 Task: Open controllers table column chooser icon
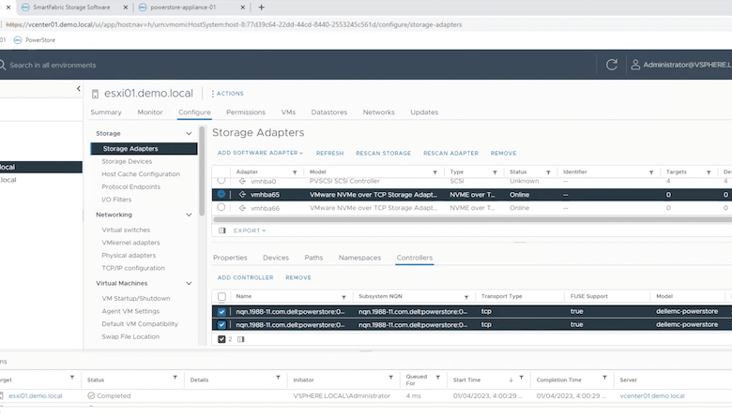(x=241, y=339)
